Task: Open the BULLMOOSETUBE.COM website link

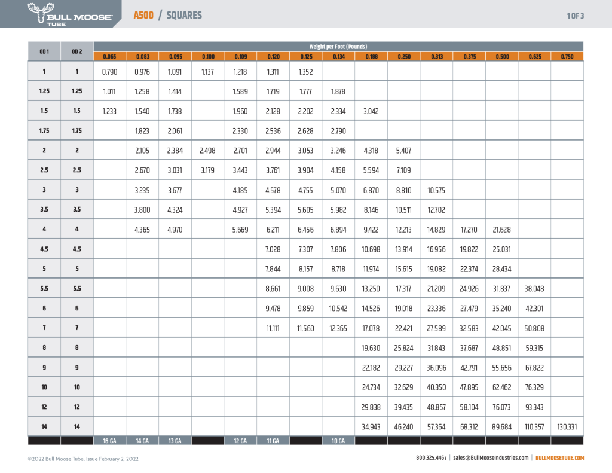Action: click(x=559, y=458)
